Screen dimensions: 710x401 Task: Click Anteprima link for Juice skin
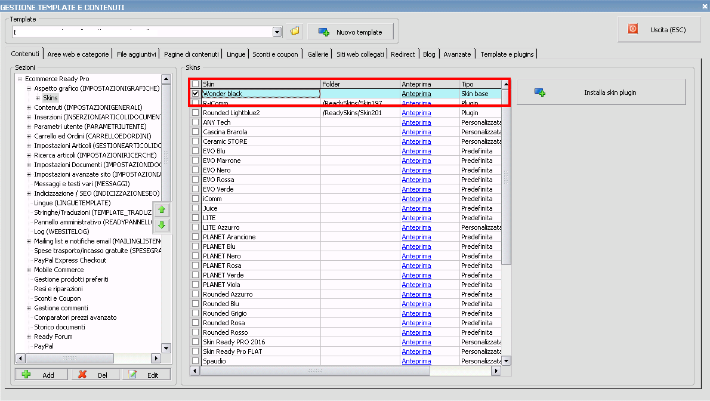tap(416, 208)
